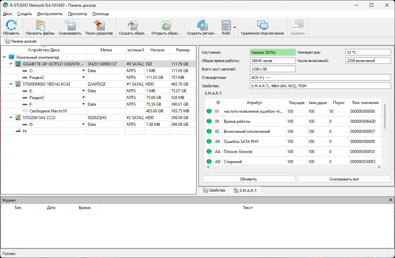This screenshot has width=395, height=258.
Task: Collapse the GIGABYTE GP-GSTFS31120GNTD drive node
Action: (11, 64)
